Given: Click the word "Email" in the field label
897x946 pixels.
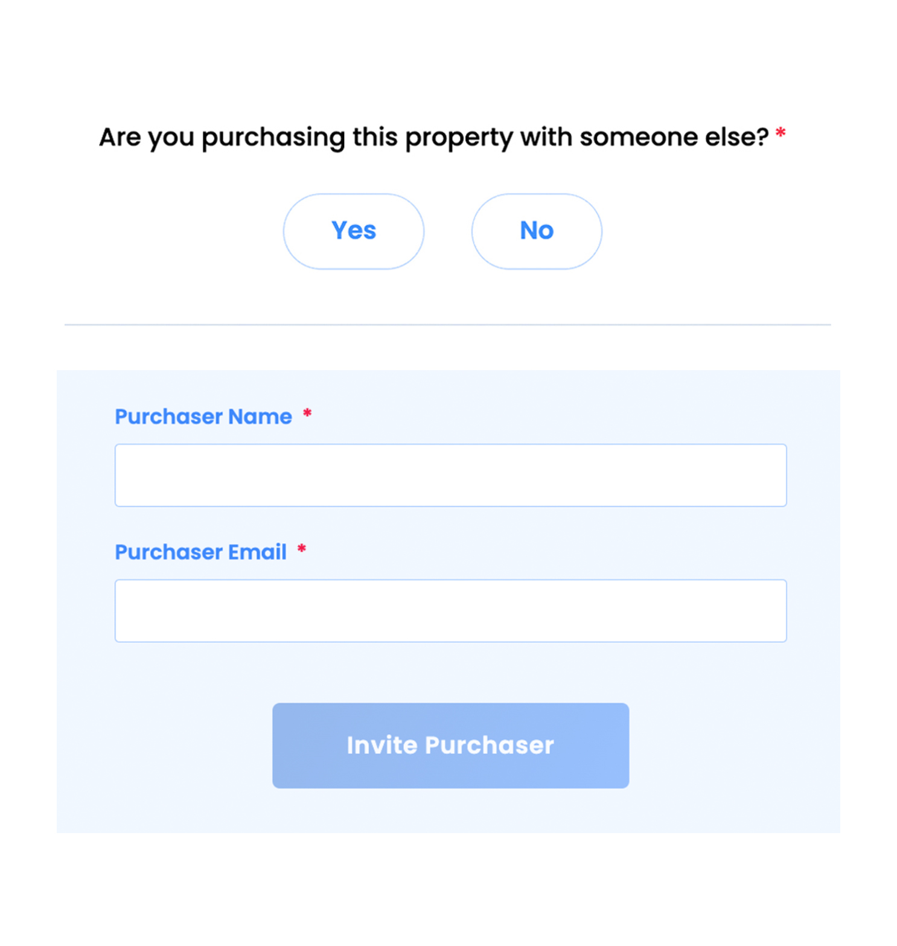Looking at the screenshot, I should pos(257,552).
